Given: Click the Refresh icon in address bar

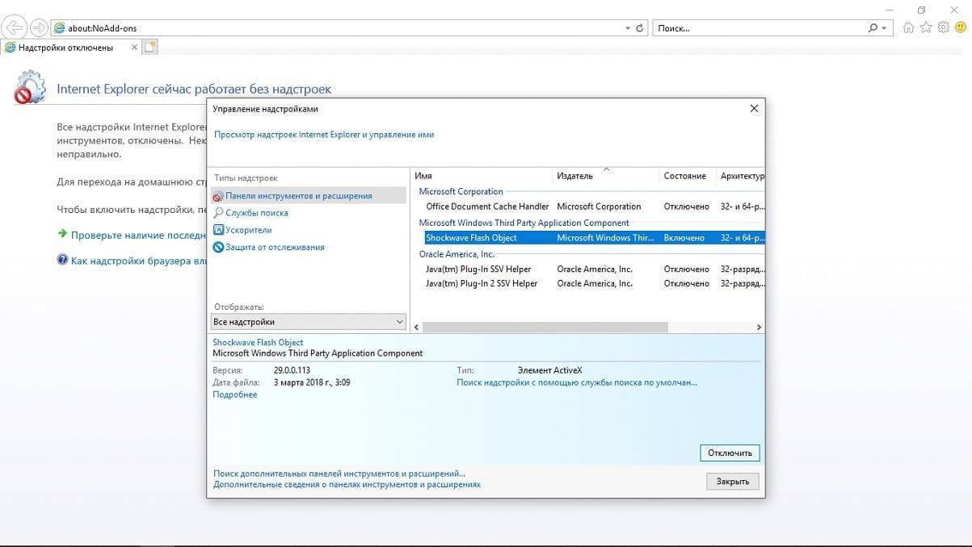Looking at the screenshot, I should (640, 28).
